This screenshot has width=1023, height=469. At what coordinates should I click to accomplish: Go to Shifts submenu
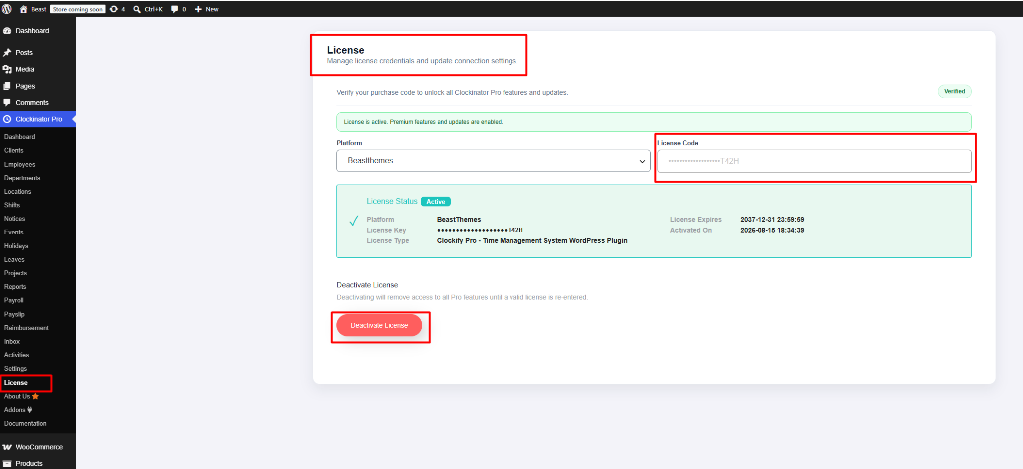click(x=12, y=205)
